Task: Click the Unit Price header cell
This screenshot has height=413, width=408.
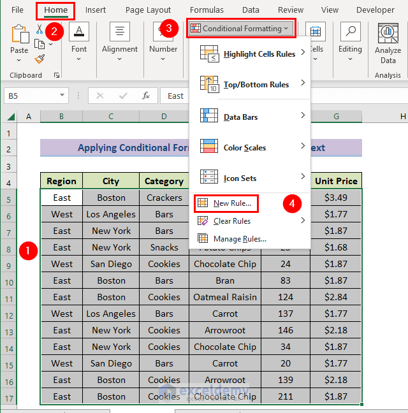Action: (336, 181)
